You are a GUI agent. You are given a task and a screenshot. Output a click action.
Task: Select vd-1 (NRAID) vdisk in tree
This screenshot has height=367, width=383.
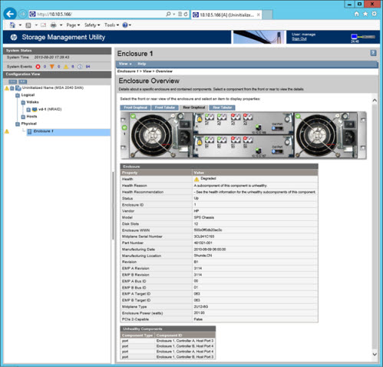tap(50, 109)
